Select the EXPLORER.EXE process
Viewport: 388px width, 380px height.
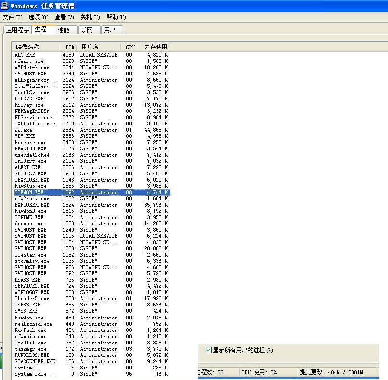pyautogui.click(x=92, y=205)
